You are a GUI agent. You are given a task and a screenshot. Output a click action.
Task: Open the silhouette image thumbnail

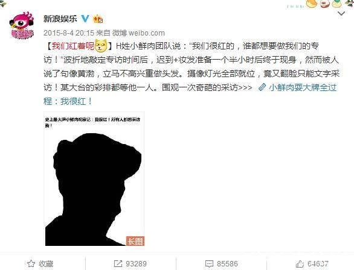[x=94, y=179]
